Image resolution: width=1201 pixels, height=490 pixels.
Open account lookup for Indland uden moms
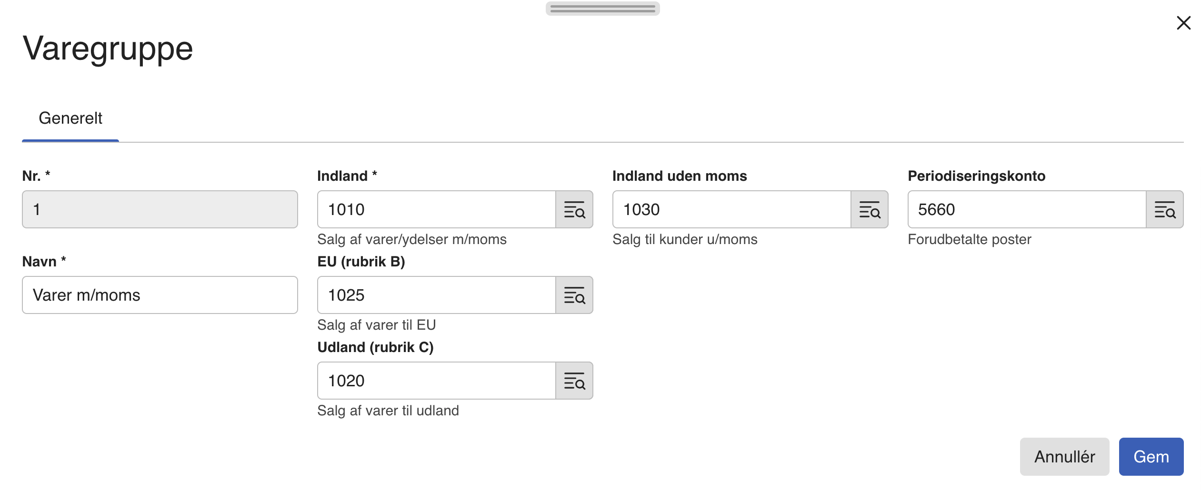[870, 209]
